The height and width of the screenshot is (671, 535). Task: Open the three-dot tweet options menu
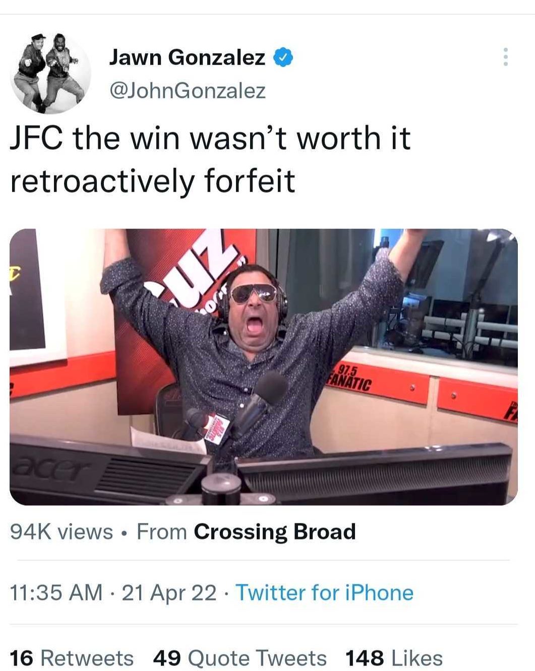tap(505, 57)
